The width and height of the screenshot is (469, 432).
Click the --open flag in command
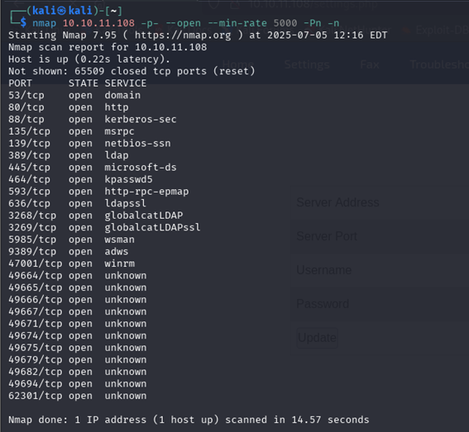(183, 23)
